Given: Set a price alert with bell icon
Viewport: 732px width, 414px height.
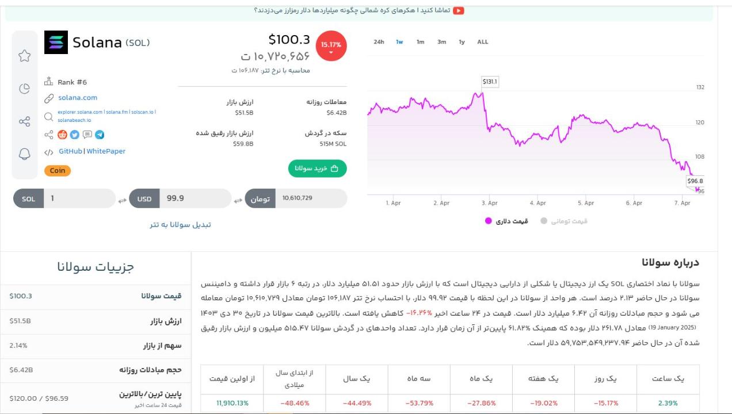Looking at the screenshot, I should [24, 154].
